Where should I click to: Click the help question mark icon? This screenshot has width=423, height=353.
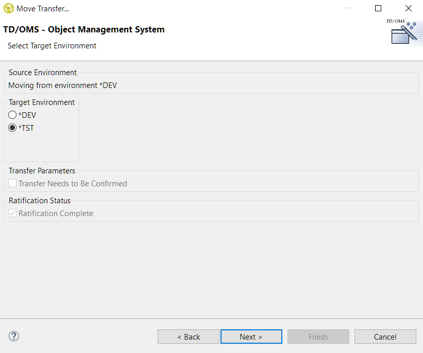pos(14,337)
